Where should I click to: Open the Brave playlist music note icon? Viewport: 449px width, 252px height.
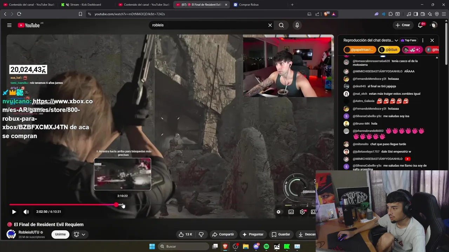pyautogui.click(x=409, y=14)
